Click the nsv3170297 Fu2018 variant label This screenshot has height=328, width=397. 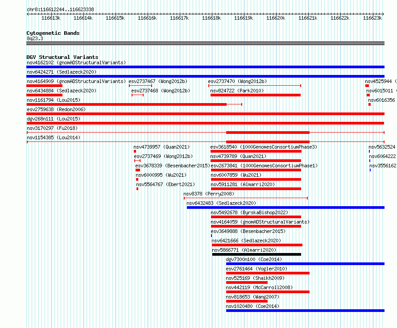pos(52,128)
